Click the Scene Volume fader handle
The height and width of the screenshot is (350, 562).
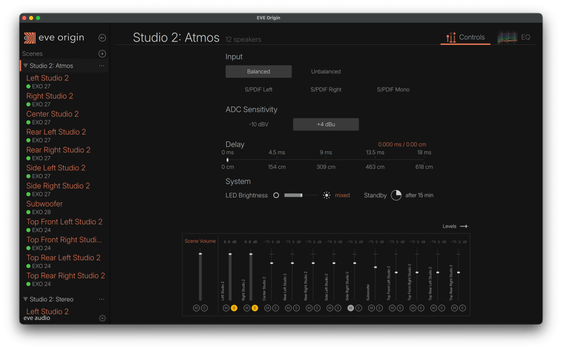click(x=200, y=254)
